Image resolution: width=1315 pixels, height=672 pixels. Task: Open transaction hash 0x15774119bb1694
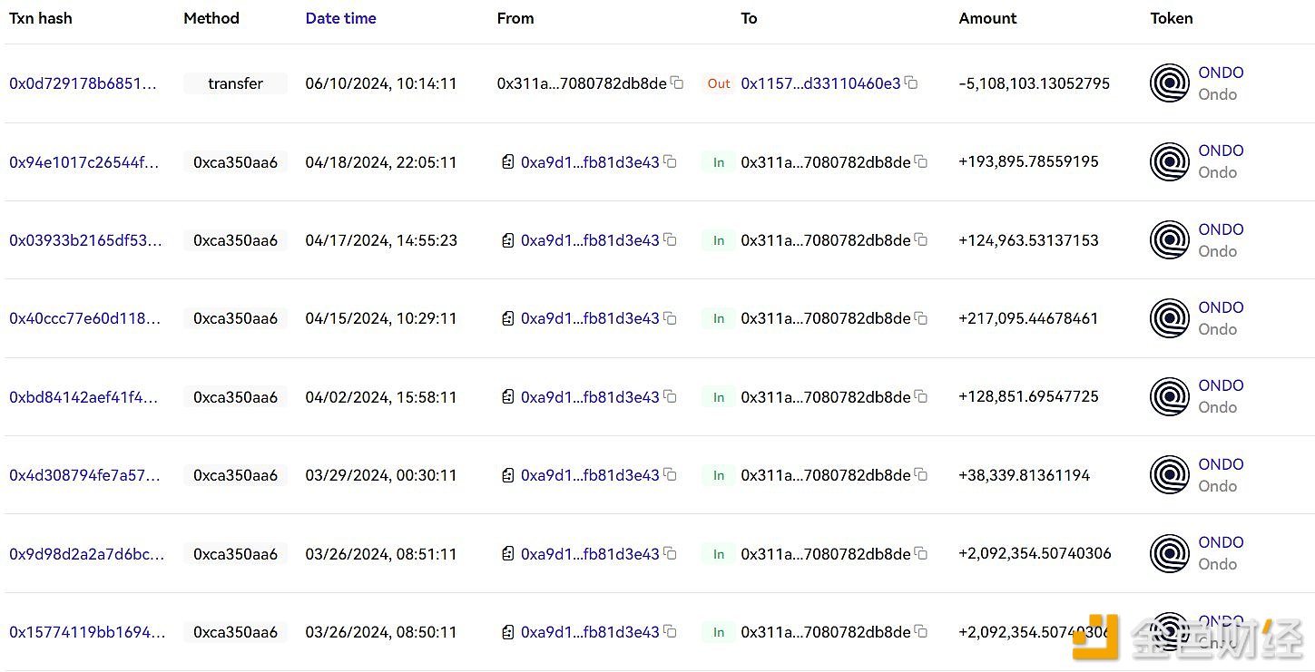pos(87,632)
